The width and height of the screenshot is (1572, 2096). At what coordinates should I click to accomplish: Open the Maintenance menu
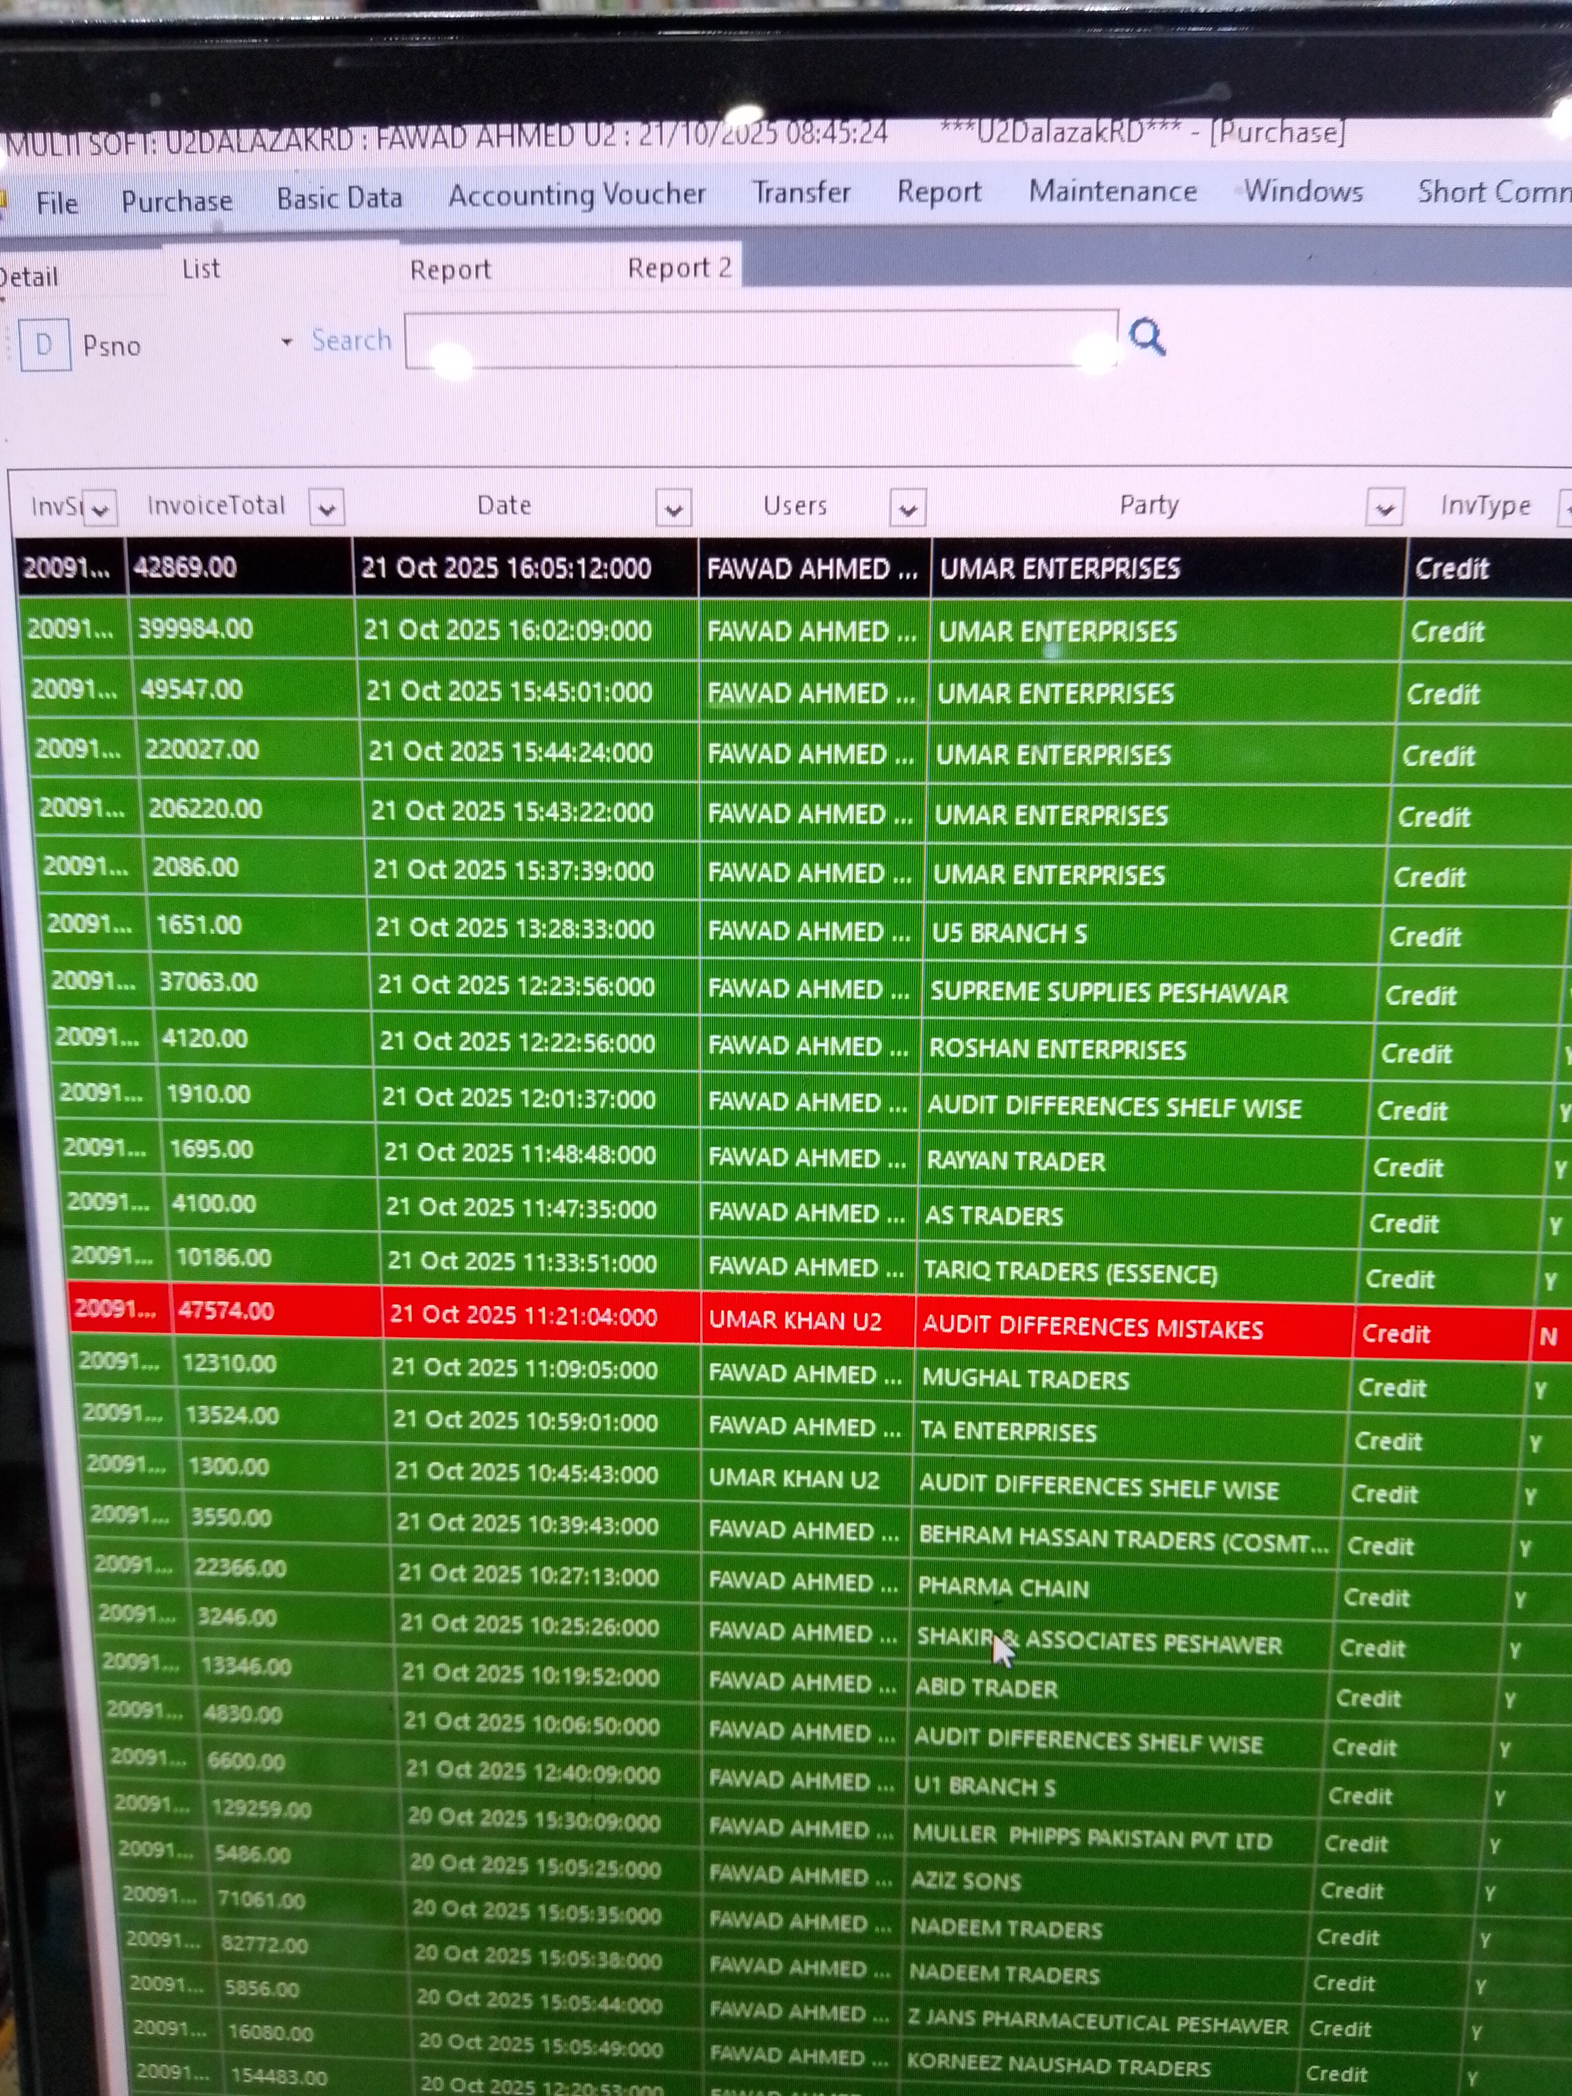(1112, 191)
